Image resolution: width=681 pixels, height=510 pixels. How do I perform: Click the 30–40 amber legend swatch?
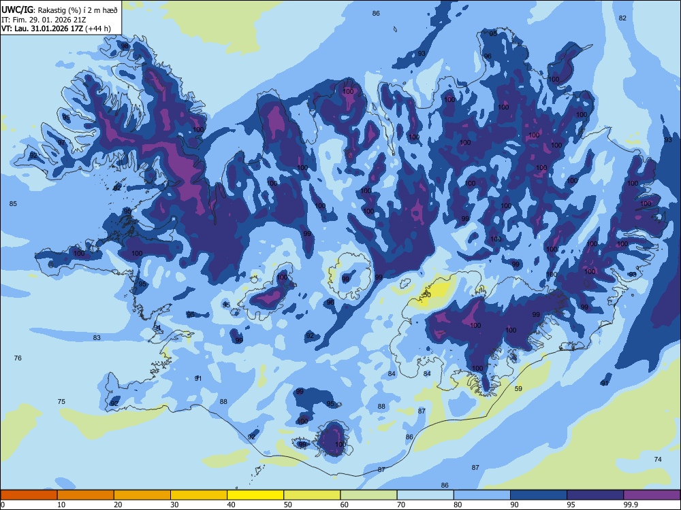pyautogui.click(x=199, y=495)
